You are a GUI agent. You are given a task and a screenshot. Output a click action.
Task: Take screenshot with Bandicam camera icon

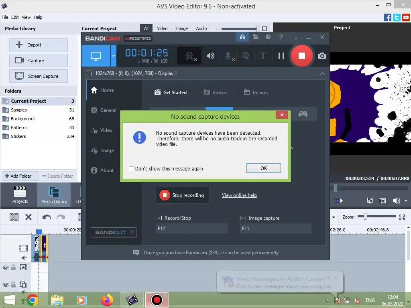[322, 56]
